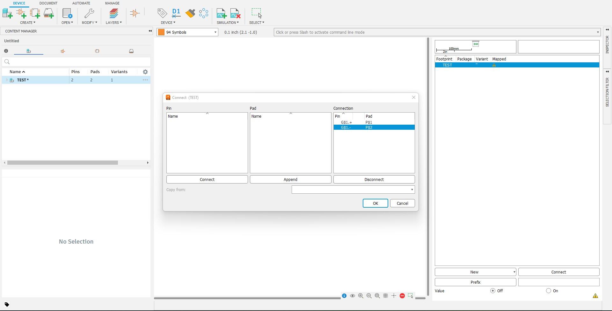Click the paintbrush icon in Device group
This screenshot has width=612, height=311.
pyautogui.click(x=190, y=13)
